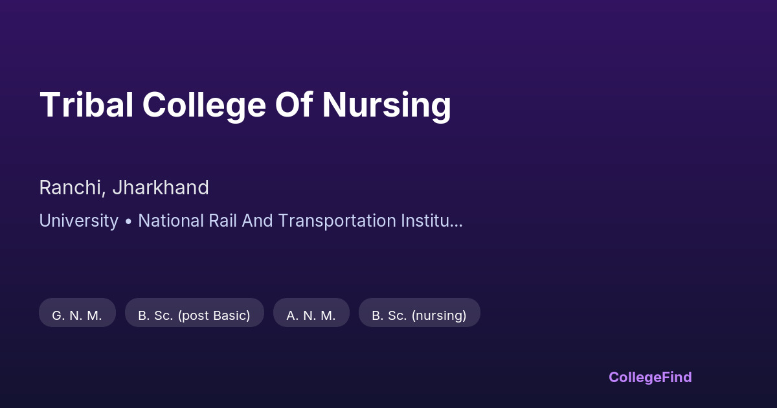Select the G. N. M. course chip
Viewport: 777px width, 408px height.
tap(77, 315)
